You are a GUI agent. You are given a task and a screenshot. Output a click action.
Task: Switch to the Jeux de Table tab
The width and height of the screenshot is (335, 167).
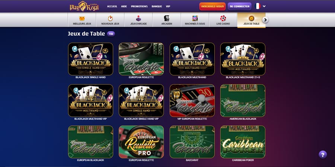tap(251, 20)
